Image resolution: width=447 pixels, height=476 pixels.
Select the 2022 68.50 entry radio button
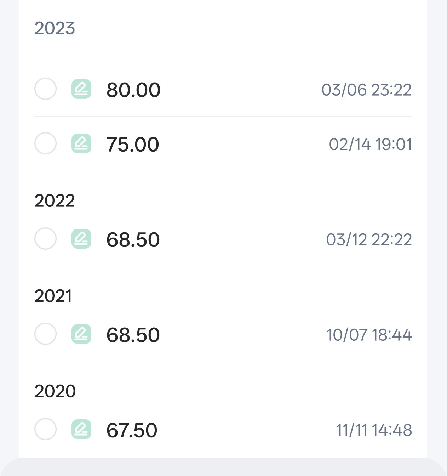[x=45, y=239]
